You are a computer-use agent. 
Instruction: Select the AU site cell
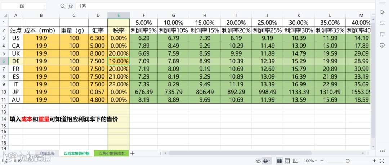16,100
